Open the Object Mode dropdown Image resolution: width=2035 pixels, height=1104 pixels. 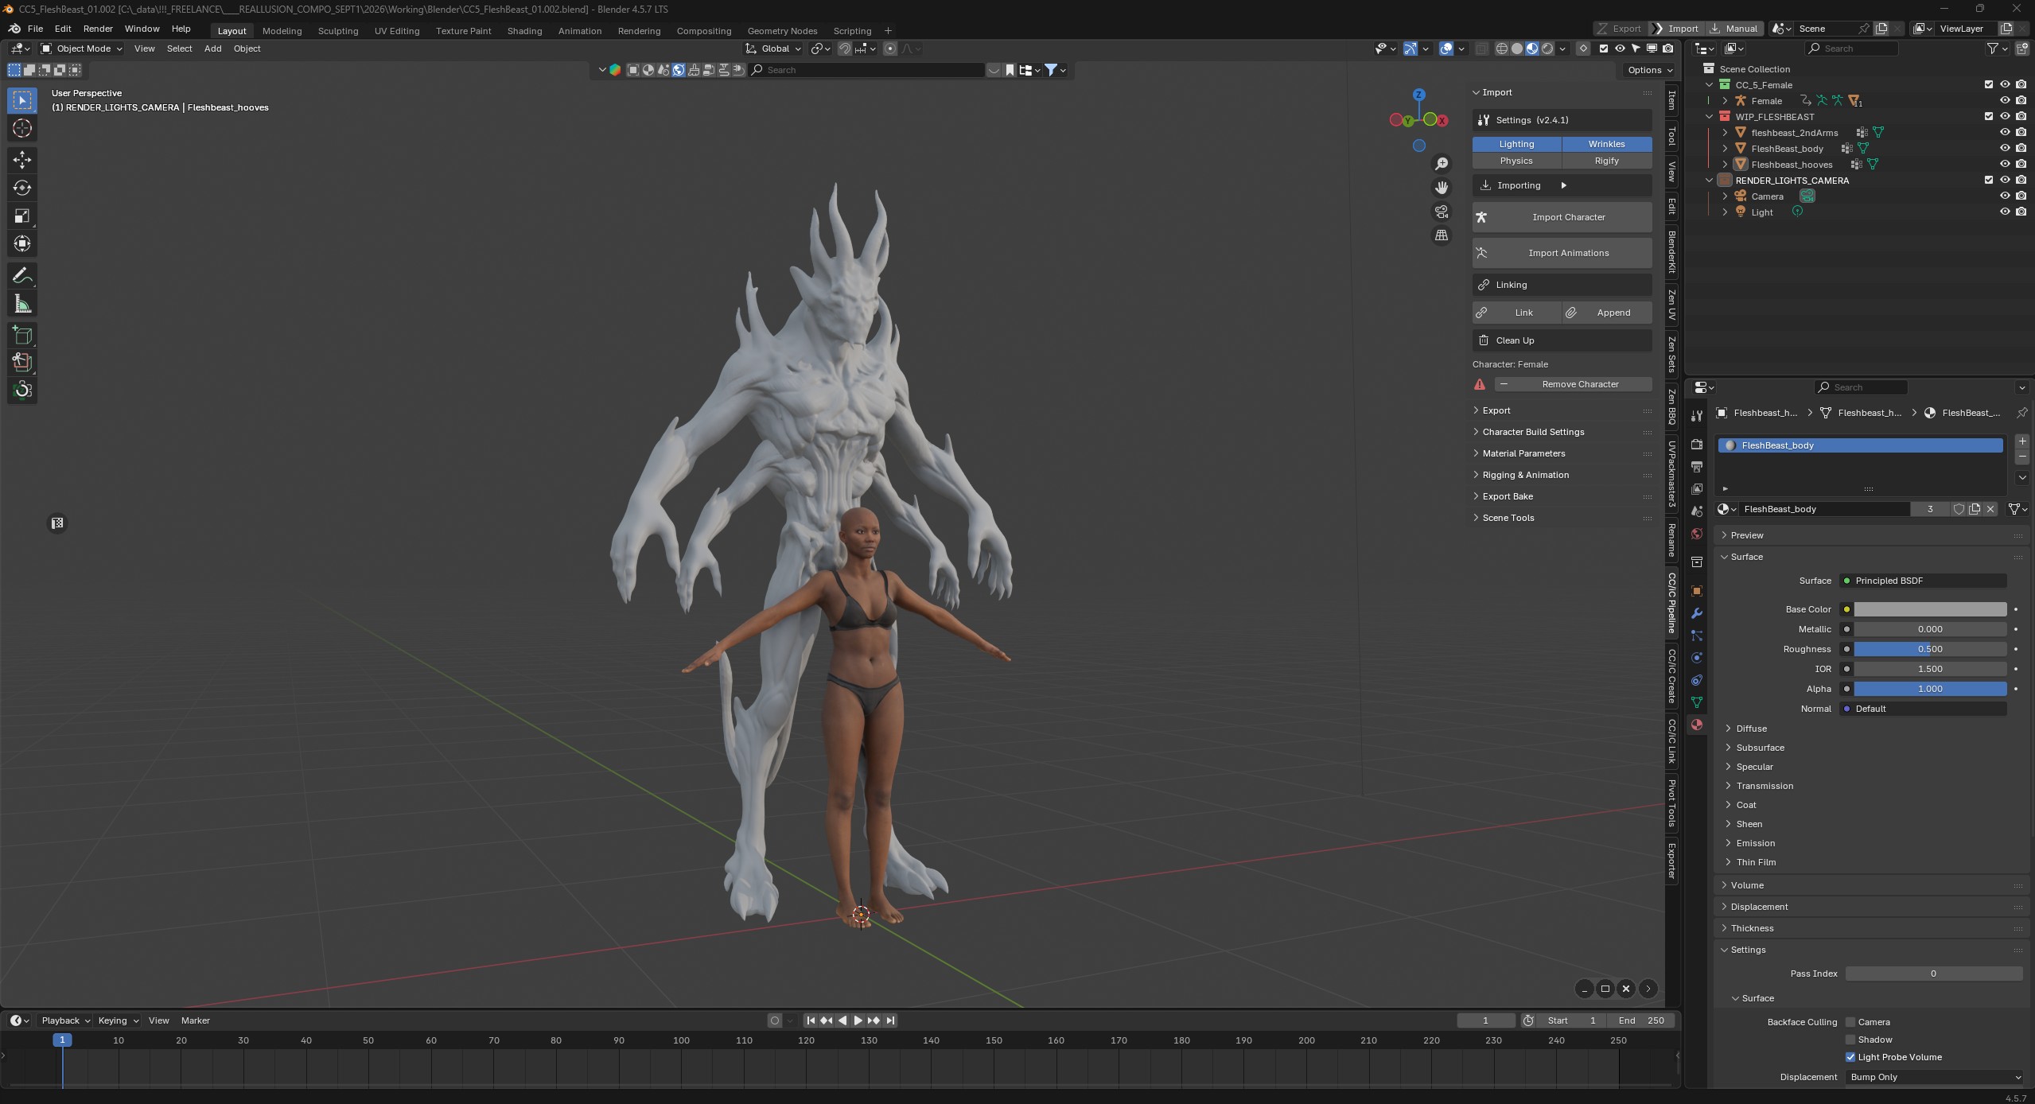82,49
